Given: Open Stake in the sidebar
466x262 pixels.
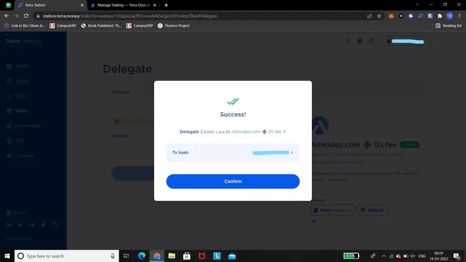Looking at the screenshot, I should (x=17, y=111).
